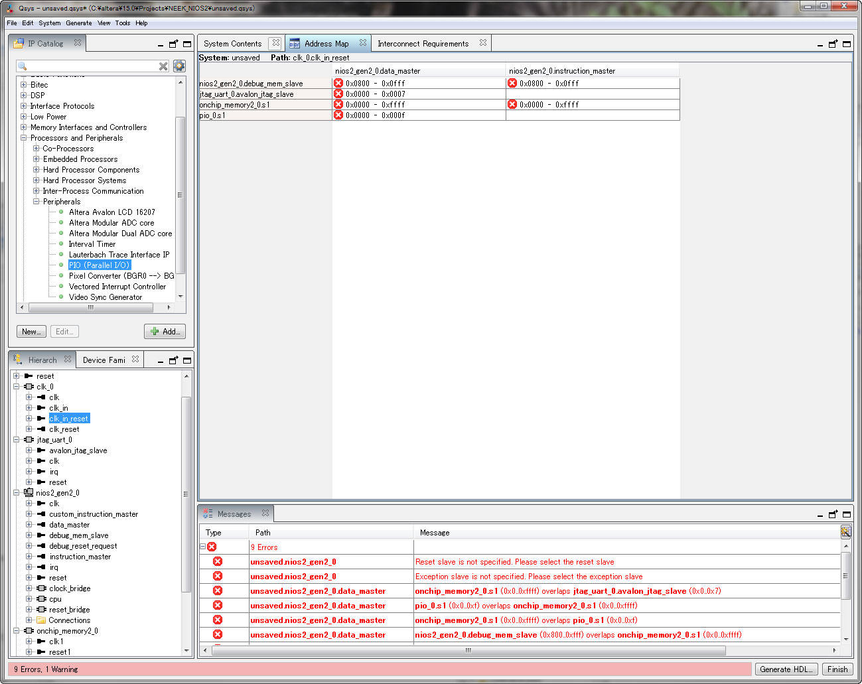Close the Hierarchy tab with its X icon
Viewport: 862px width, 684px height.
68,359
